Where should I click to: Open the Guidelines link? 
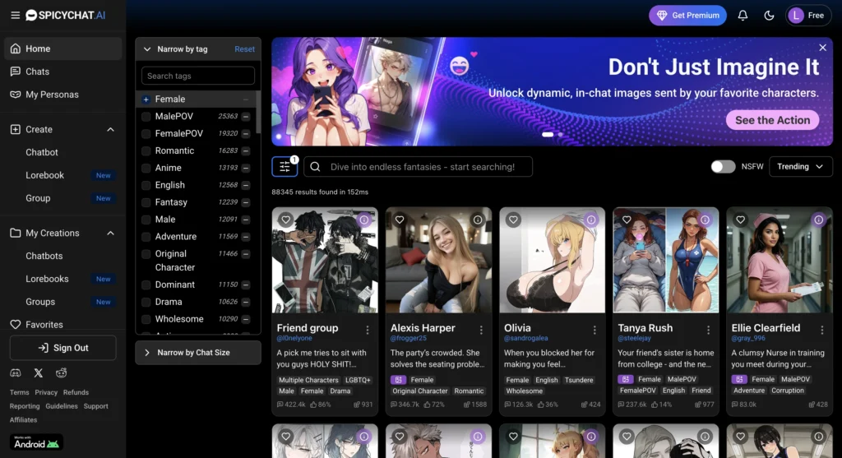point(61,406)
